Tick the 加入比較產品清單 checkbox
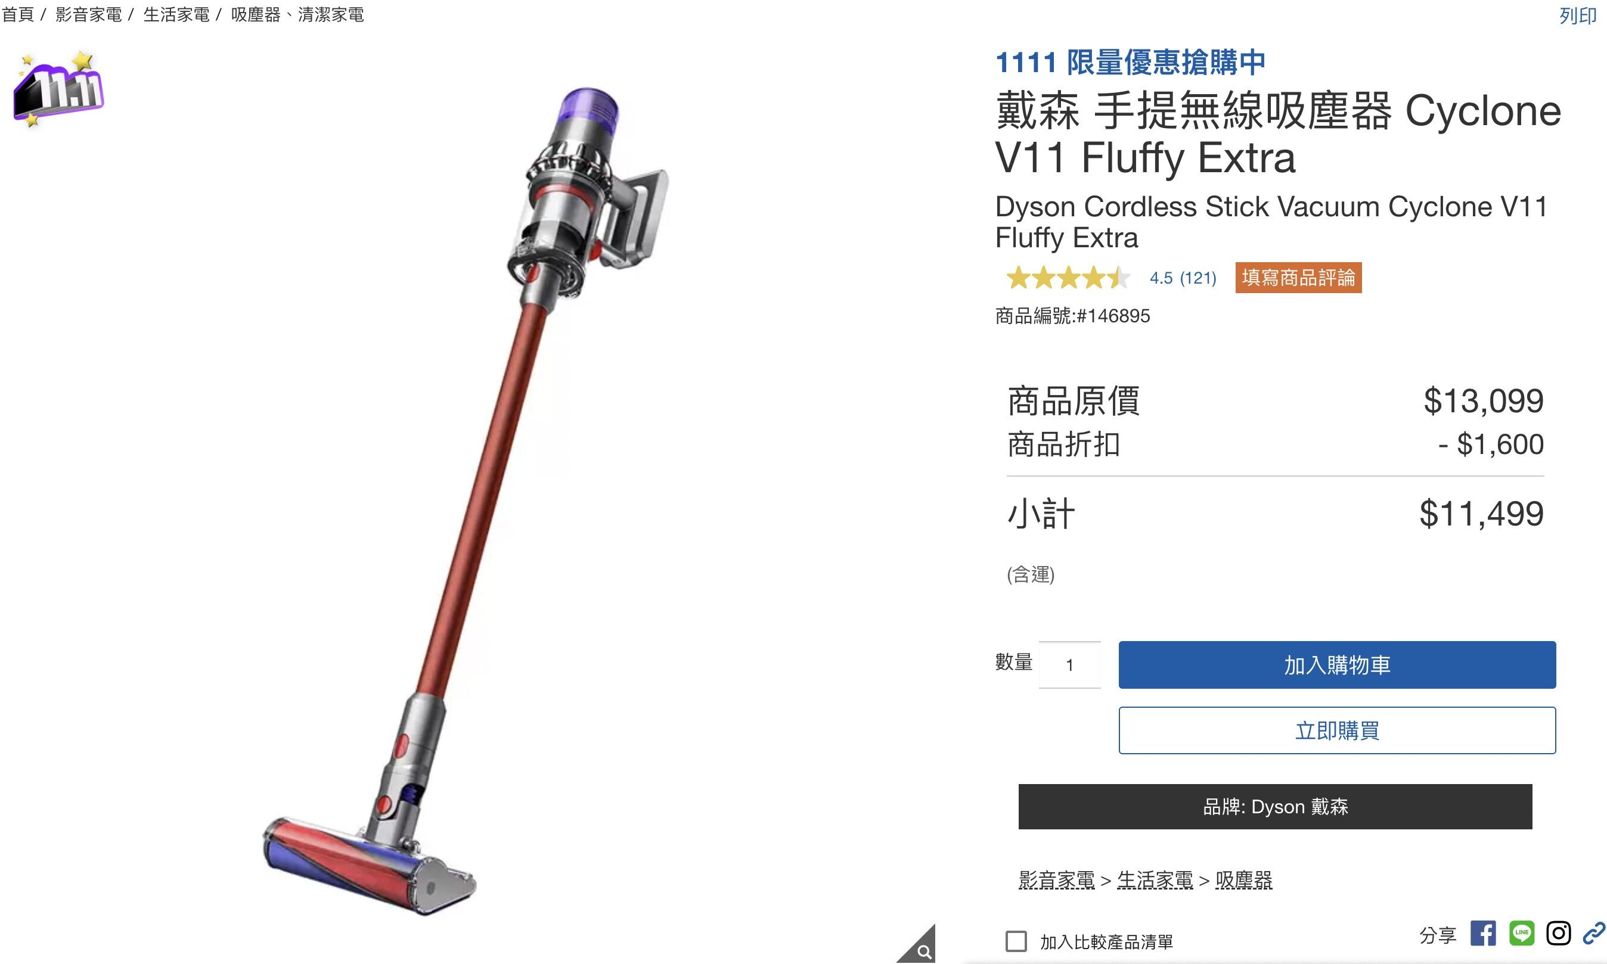1607x964 pixels. (1016, 941)
